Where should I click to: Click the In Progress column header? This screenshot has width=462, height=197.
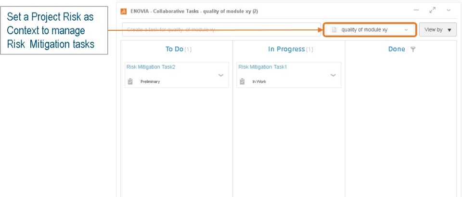point(286,49)
